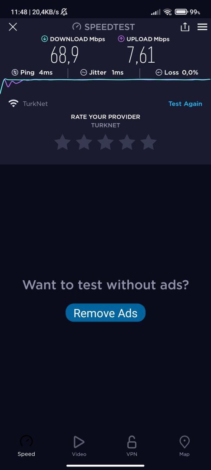Go to the Map tab

tap(185, 446)
